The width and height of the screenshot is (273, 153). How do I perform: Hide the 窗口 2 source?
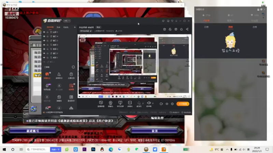coord(44,53)
